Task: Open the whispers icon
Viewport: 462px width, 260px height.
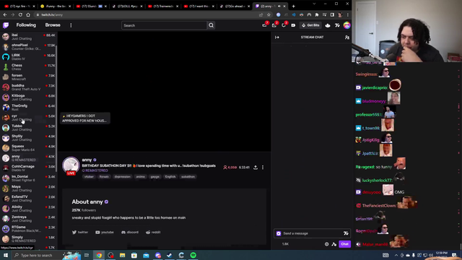Action: tap(284, 25)
